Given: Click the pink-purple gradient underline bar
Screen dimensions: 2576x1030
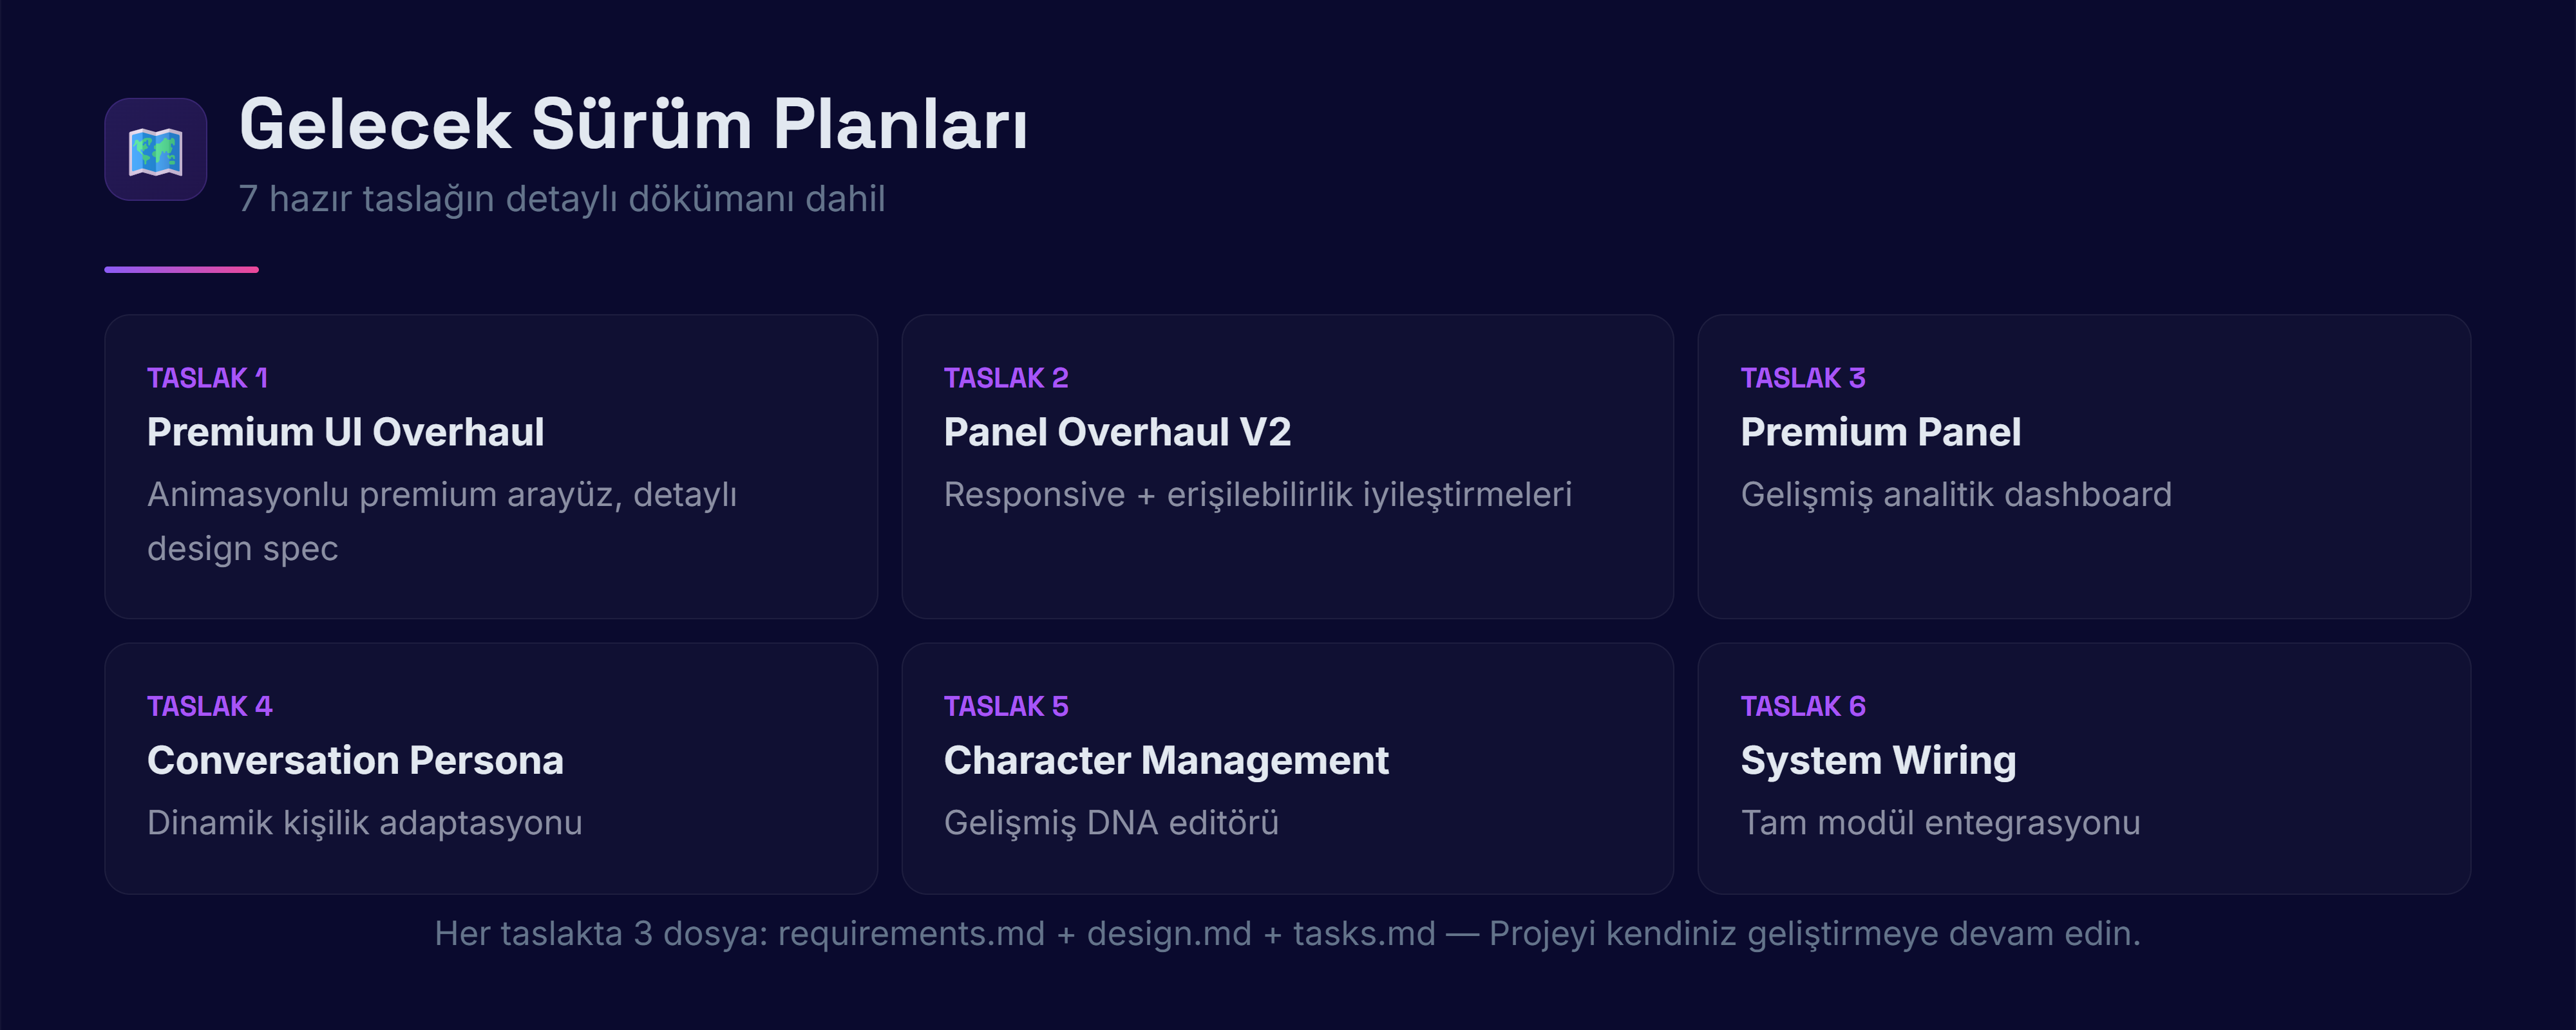Looking at the screenshot, I should [181, 269].
